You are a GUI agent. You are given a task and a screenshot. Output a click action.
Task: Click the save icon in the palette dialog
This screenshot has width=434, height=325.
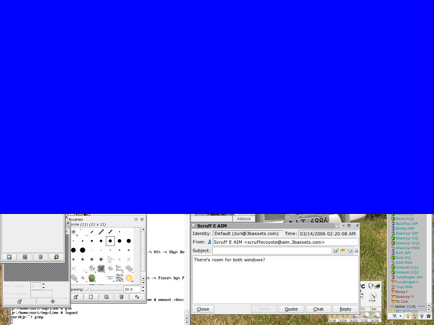9,257
